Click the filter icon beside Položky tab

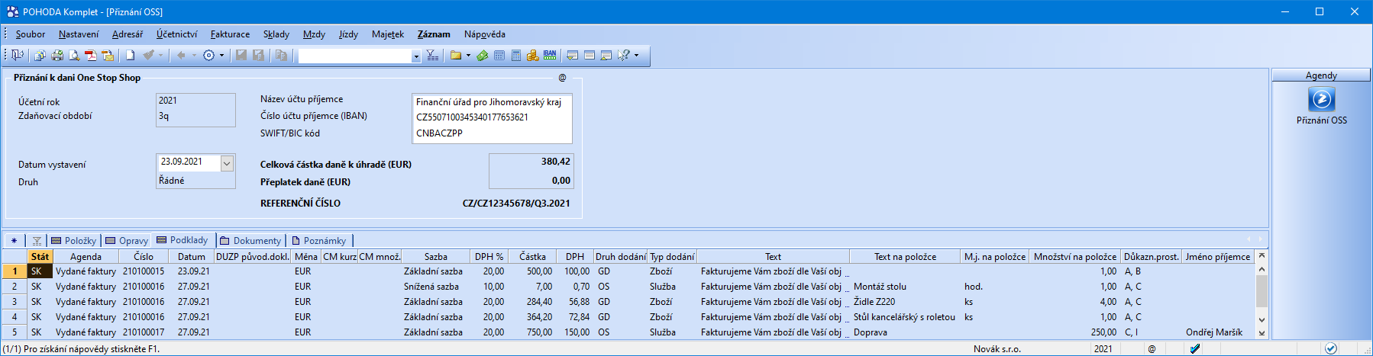coord(37,241)
